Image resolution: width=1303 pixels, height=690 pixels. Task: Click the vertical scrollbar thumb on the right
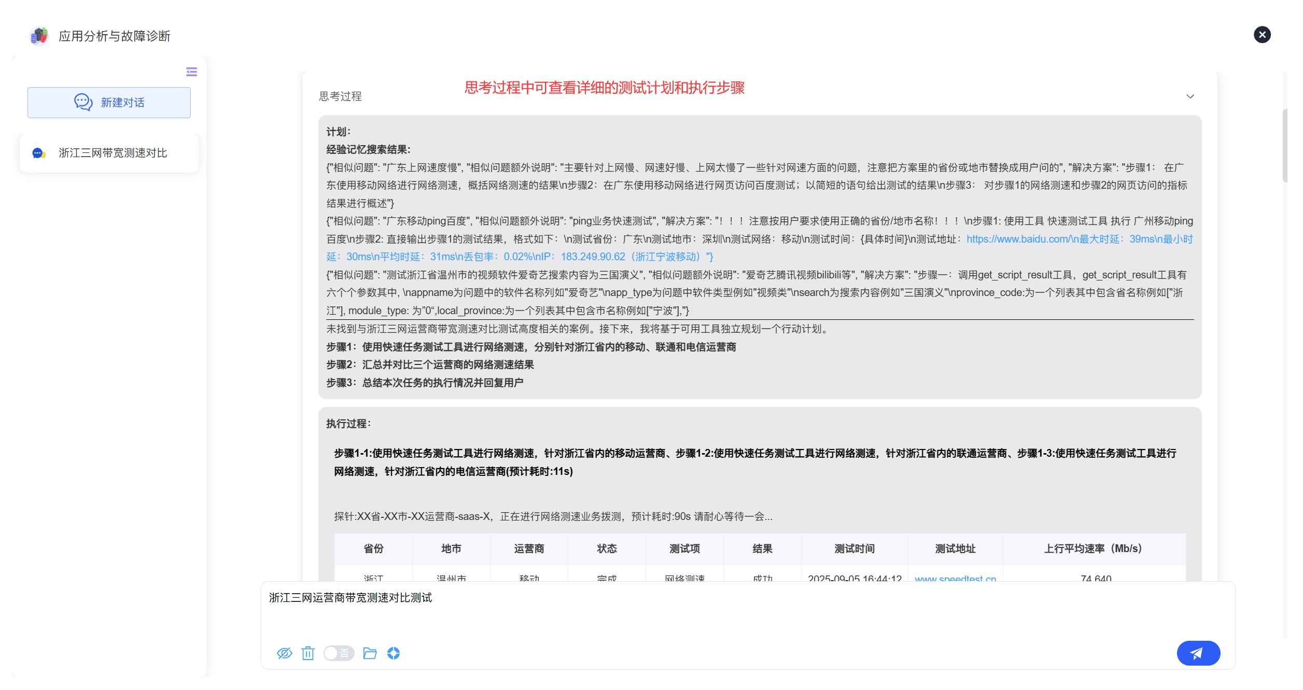tap(1284, 146)
